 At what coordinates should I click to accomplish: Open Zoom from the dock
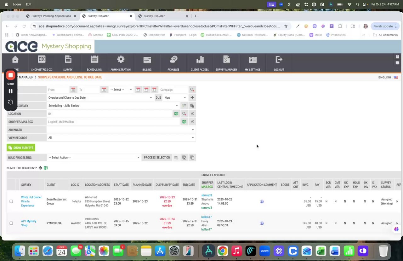pyautogui.click(x=264, y=251)
